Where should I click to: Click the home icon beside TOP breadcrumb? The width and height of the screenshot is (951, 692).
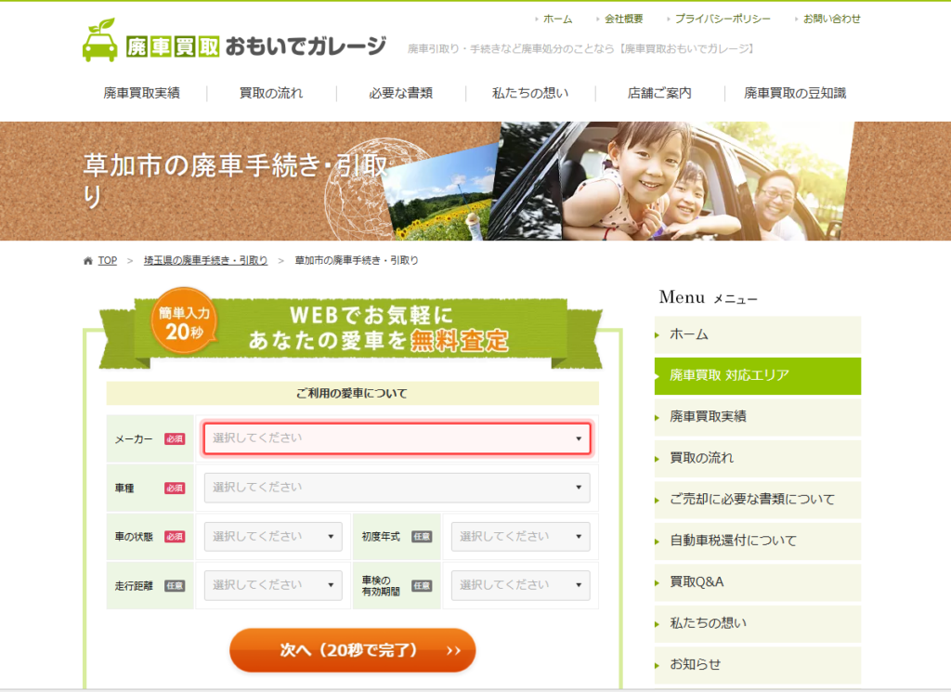tap(88, 261)
